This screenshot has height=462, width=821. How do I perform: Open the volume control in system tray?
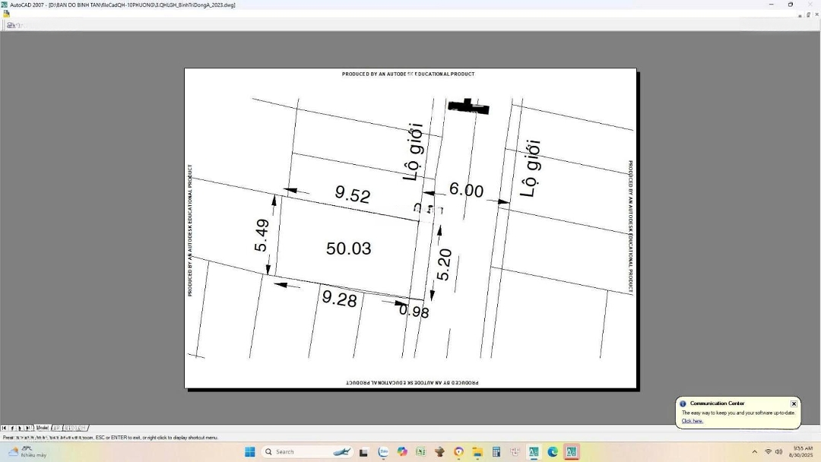[x=779, y=452]
